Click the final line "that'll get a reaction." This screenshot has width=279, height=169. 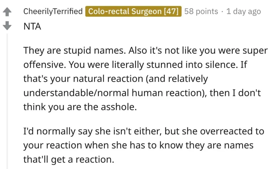click(x=68, y=159)
